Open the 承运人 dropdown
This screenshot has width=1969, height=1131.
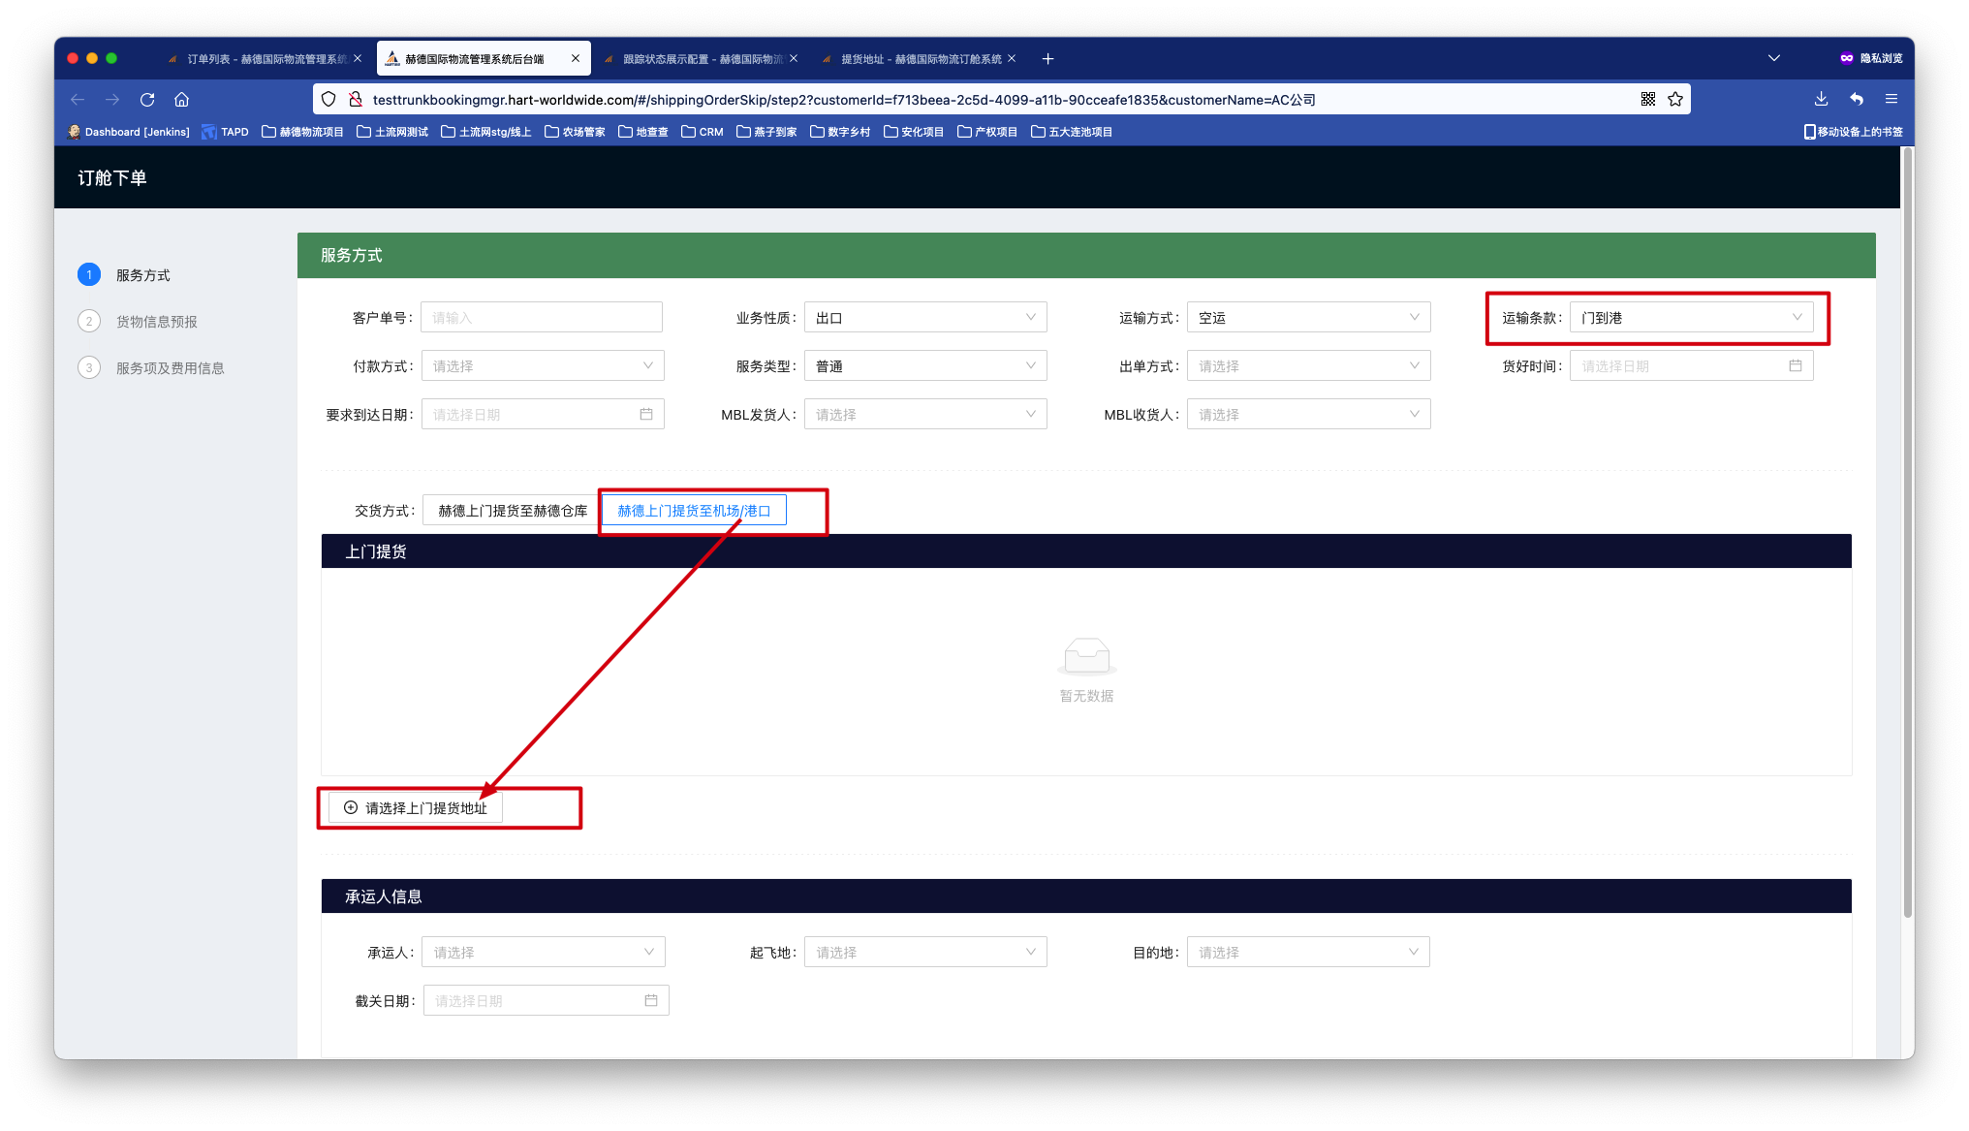(543, 953)
